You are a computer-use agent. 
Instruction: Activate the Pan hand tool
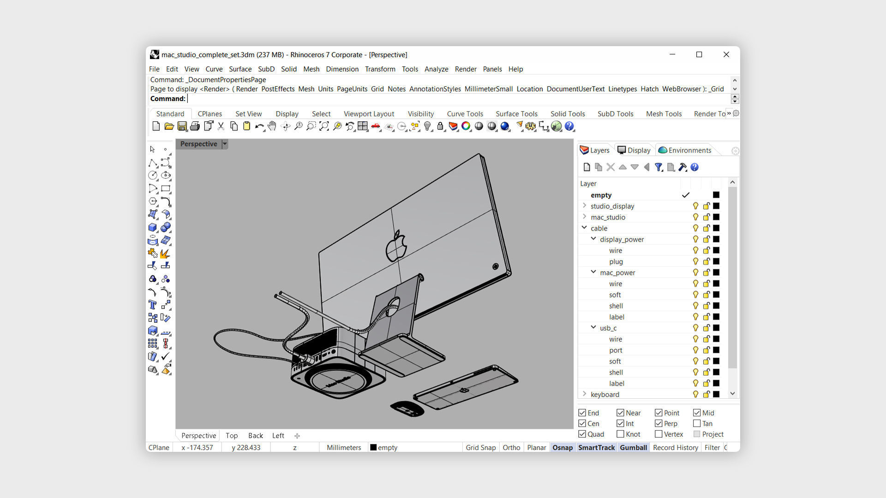(272, 126)
